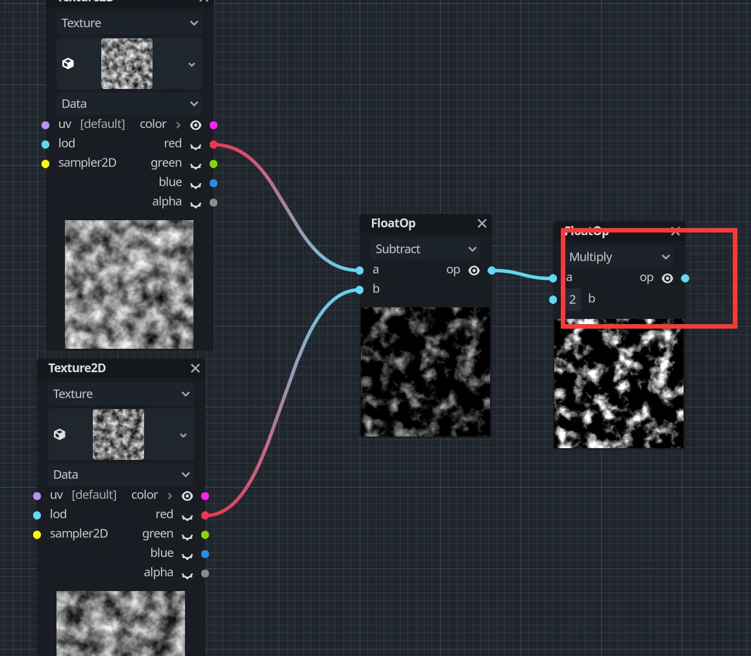
Task: Click input port b on the Multiply FloatOp node
Action: click(x=553, y=299)
